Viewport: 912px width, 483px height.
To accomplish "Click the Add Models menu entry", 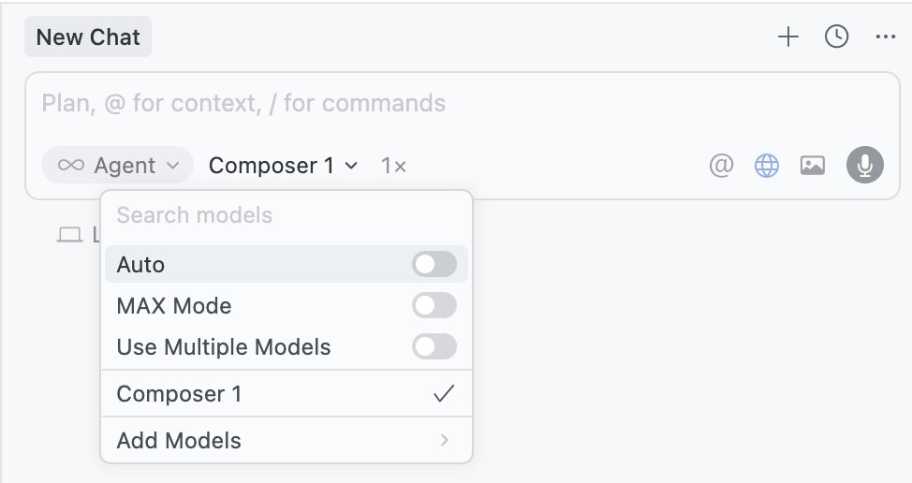I will point(180,440).
